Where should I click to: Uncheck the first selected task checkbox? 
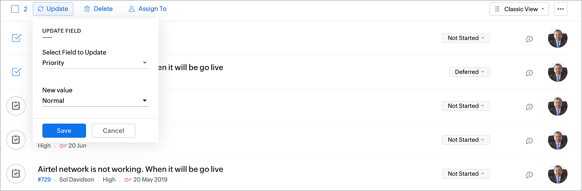point(16,38)
